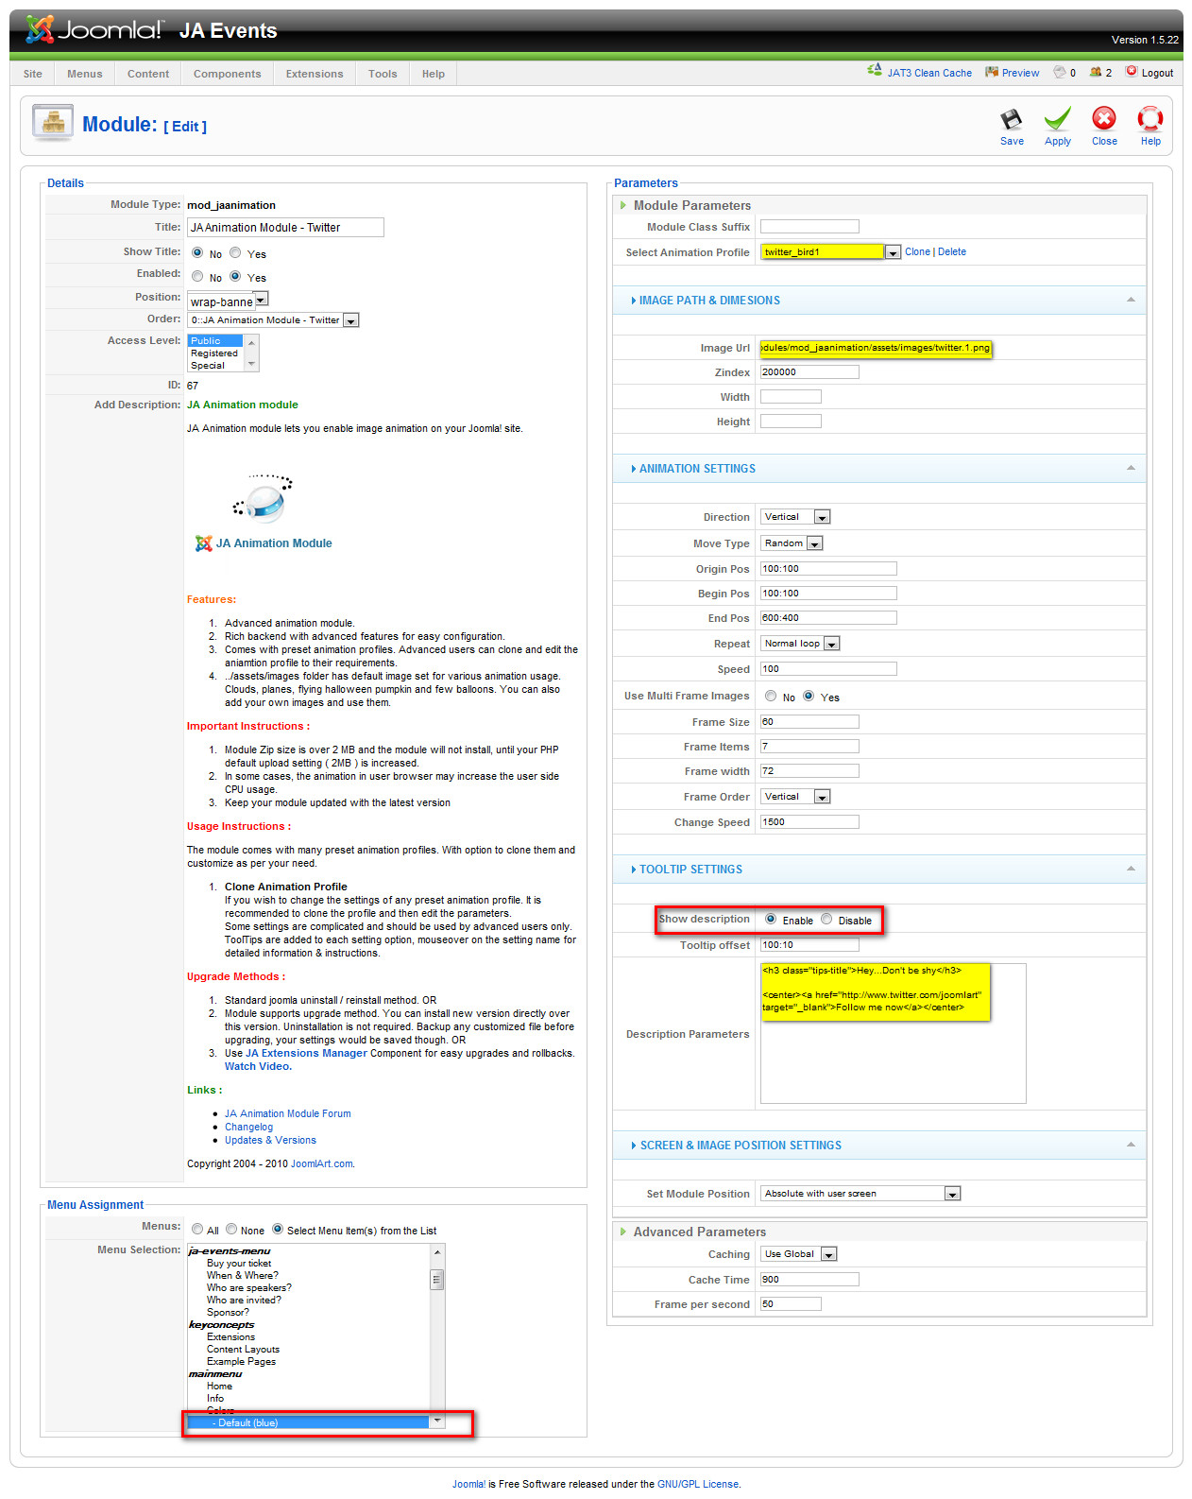Viewport: 1192px width, 1499px height.
Task: Open the Components menu
Action: pyautogui.click(x=227, y=74)
